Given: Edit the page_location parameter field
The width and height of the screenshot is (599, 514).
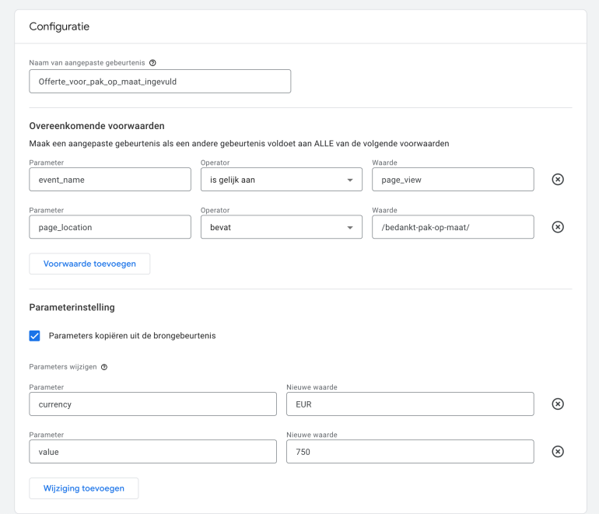Looking at the screenshot, I should [x=110, y=227].
